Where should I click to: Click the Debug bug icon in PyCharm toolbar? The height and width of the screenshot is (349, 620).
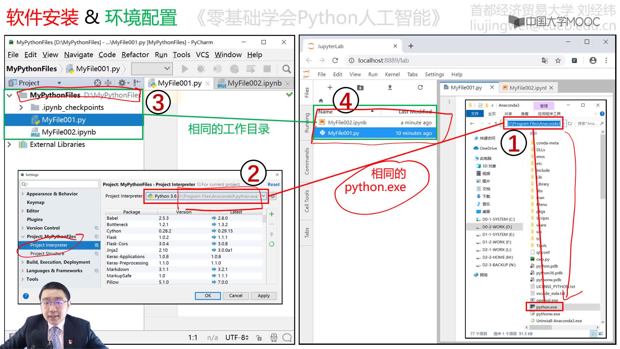(201, 69)
